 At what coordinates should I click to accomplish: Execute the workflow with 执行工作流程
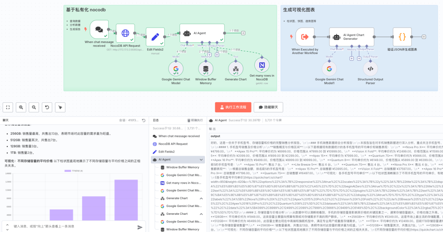coord(233,107)
